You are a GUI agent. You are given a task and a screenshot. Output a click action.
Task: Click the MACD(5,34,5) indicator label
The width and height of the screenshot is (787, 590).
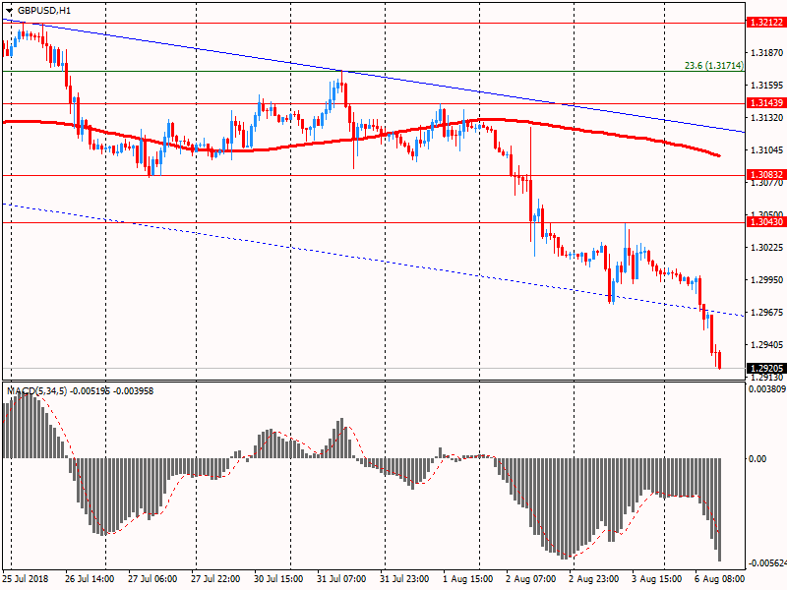point(37,391)
